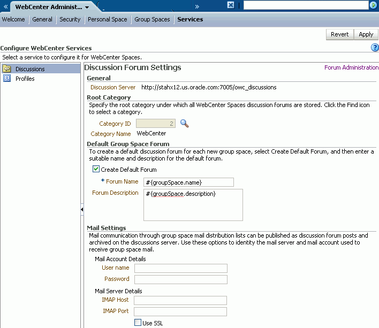
Task: Click the Profiles icon in the sidebar
Action: (7, 79)
